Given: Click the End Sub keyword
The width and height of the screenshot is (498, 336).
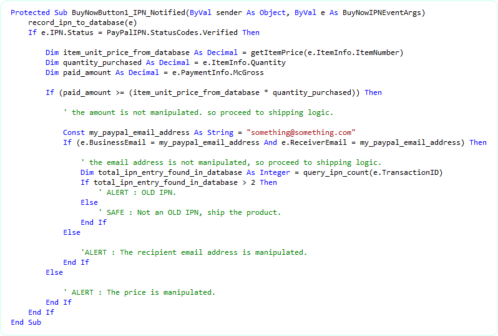Looking at the screenshot, I should [26, 322].
